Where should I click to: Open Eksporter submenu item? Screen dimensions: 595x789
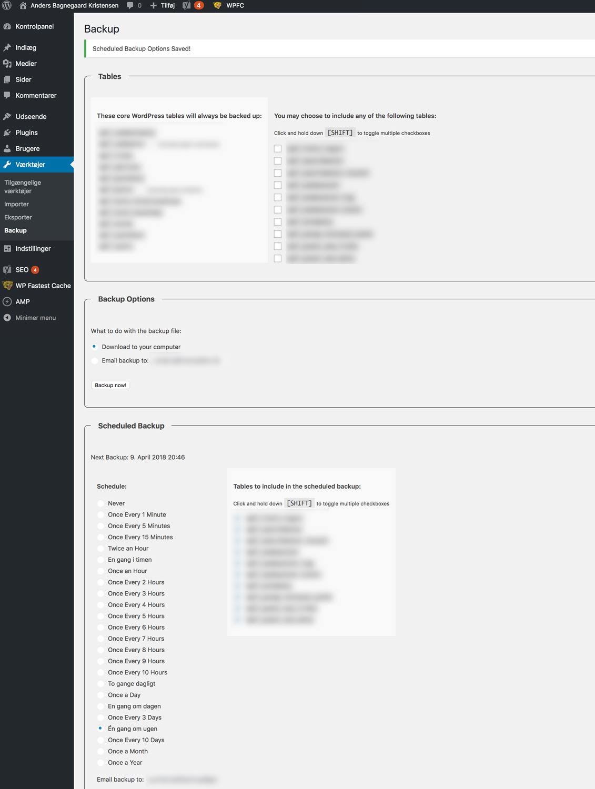coord(18,217)
